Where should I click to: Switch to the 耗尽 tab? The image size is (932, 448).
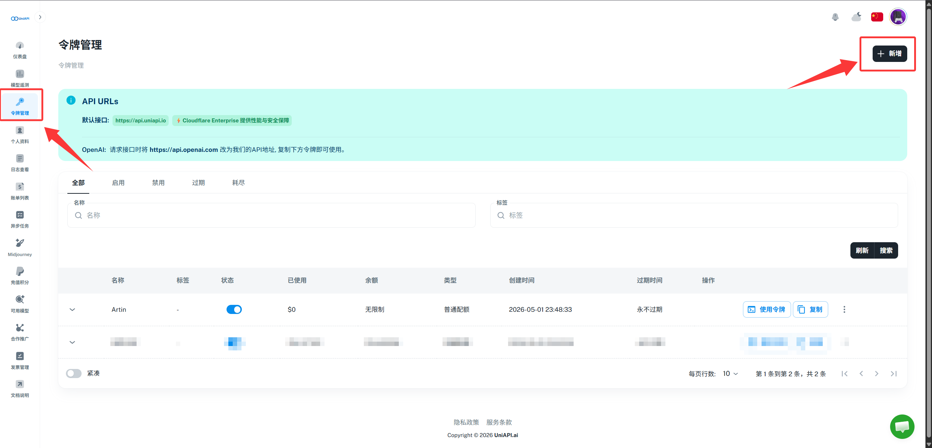[239, 182]
